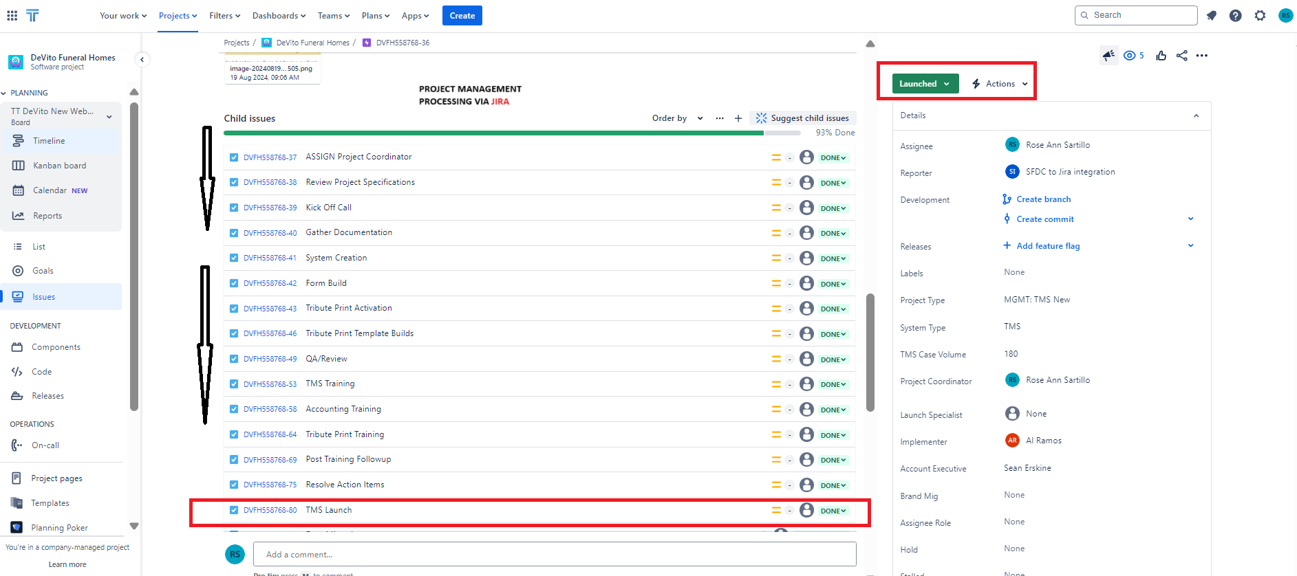Click checkbox icon for System Creation
Image resolution: width=1297 pixels, height=576 pixels.
(x=234, y=258)
